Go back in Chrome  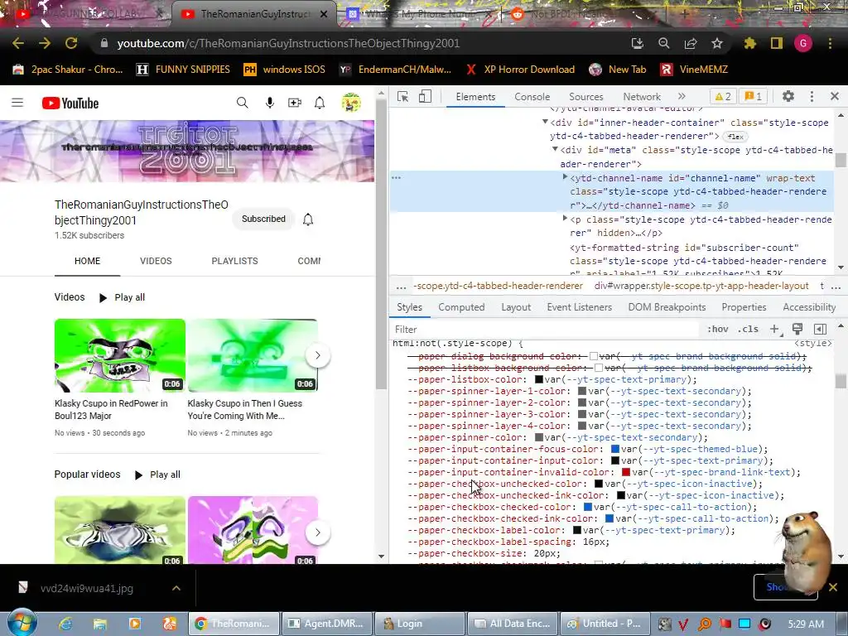click(x=18, y=43)
